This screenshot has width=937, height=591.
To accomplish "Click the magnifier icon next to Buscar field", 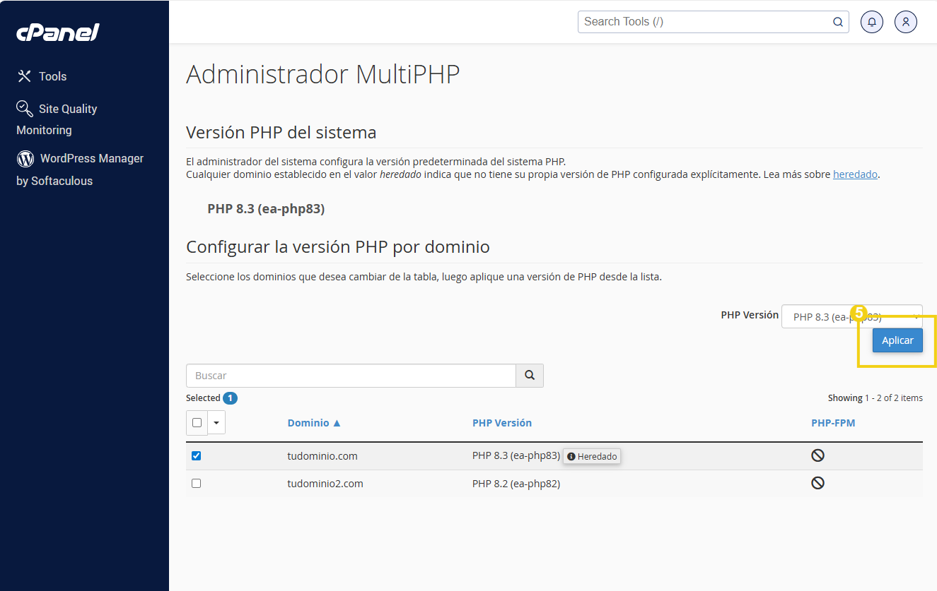I will pyautogui.click(x=529, y=375).
